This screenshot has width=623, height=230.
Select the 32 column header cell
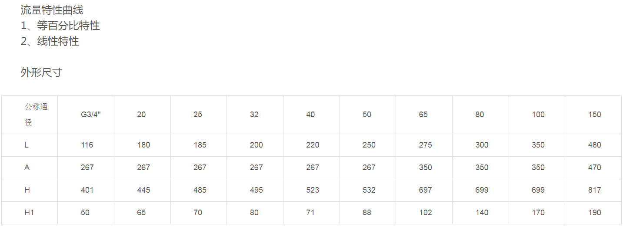coord(254,115)
